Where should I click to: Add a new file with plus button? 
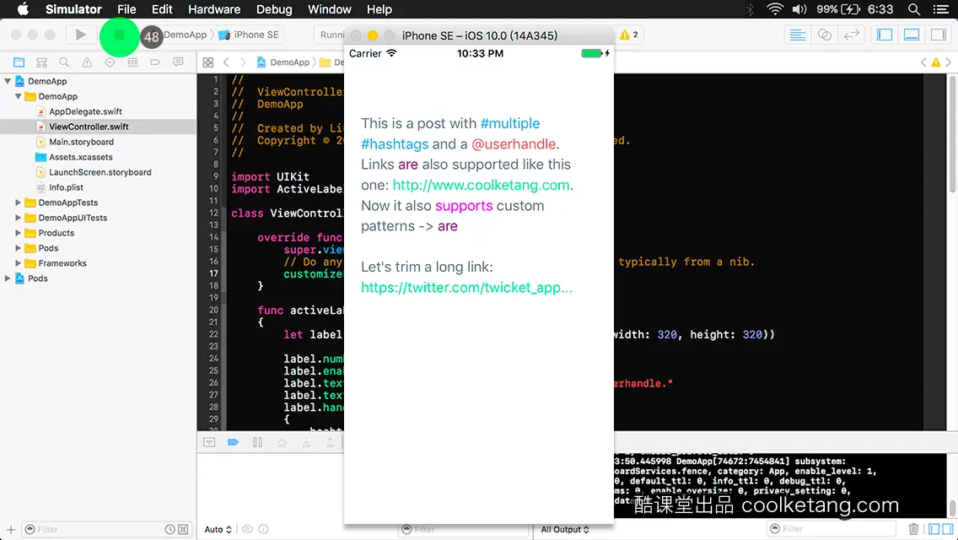pyautogui.click(x=10, y=529)
